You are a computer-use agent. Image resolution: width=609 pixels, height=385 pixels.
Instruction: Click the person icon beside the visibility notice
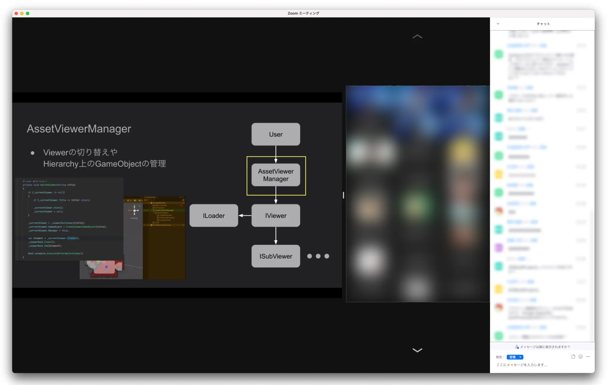click(517, 347)
